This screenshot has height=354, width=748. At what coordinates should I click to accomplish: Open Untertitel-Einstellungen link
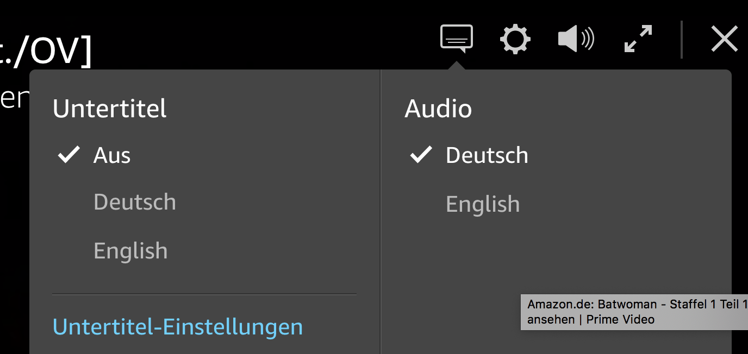178,326
